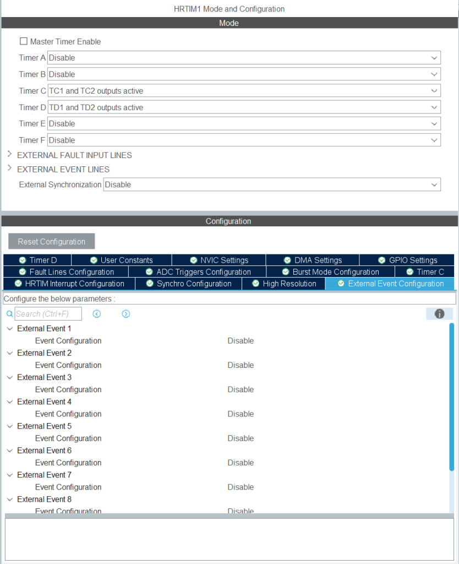Expand External Fault Input Lines section

(x=9, y=155)
